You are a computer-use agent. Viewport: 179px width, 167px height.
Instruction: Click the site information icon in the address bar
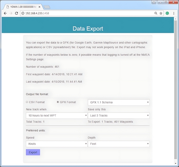tap(23, 13)
